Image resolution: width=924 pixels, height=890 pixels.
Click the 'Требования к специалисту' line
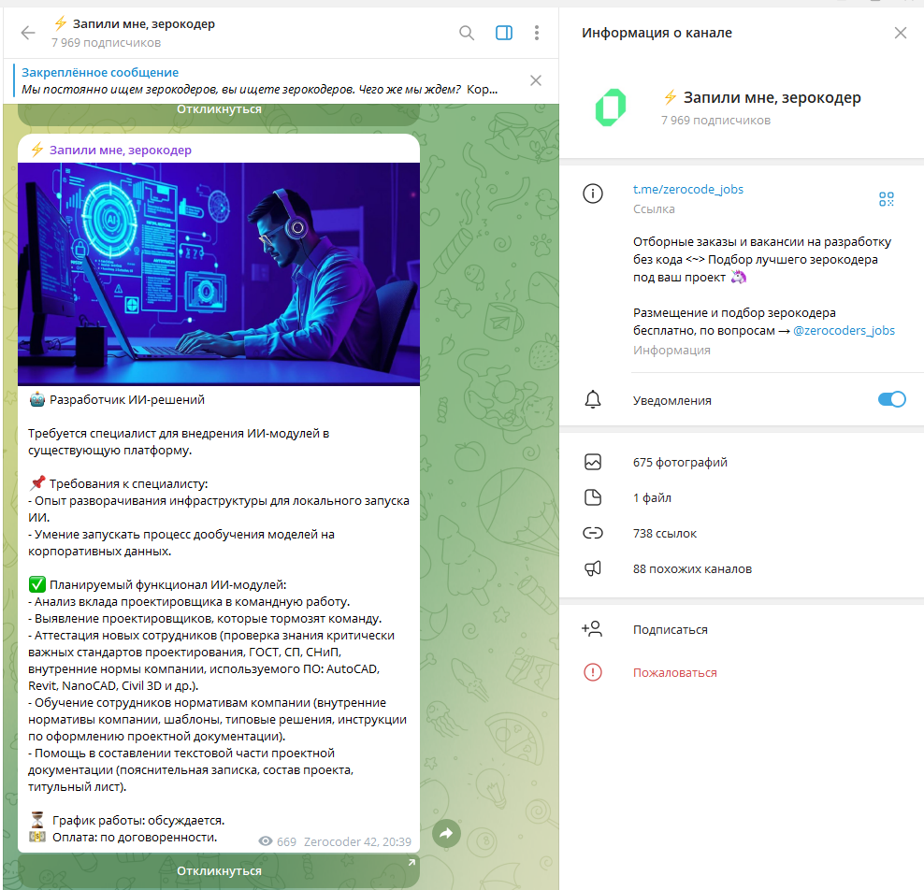tap(128, 484)
